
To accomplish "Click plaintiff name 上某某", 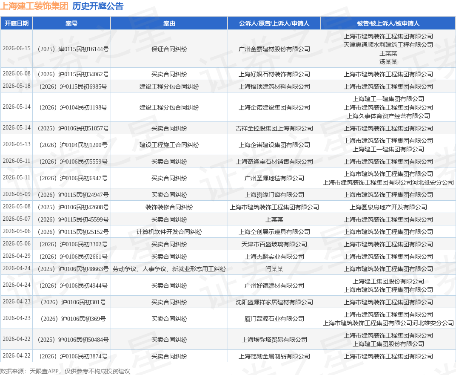I will click(274, 219).
